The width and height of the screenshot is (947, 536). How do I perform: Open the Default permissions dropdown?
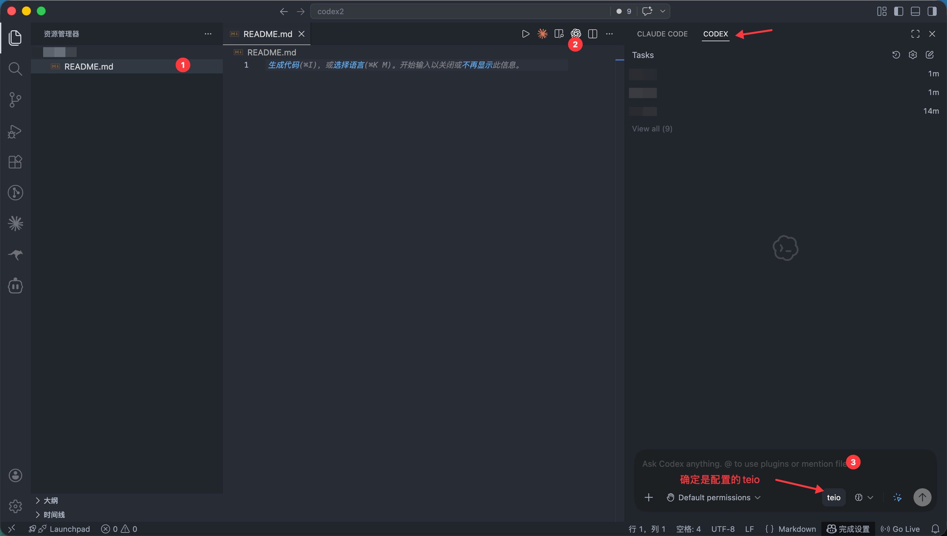pos(713,497)
